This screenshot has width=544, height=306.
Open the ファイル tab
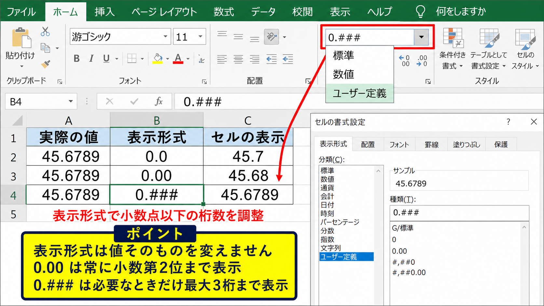21,12
